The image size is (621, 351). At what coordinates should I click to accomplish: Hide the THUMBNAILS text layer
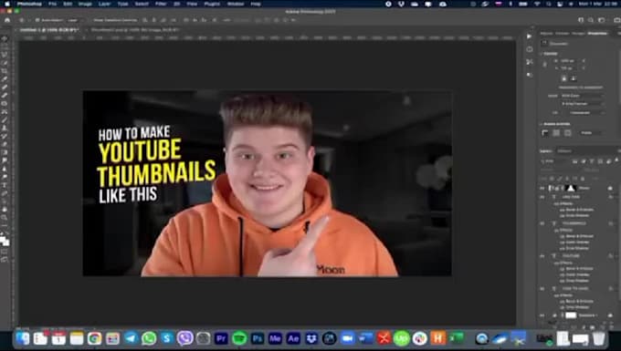tap(542, 223)
